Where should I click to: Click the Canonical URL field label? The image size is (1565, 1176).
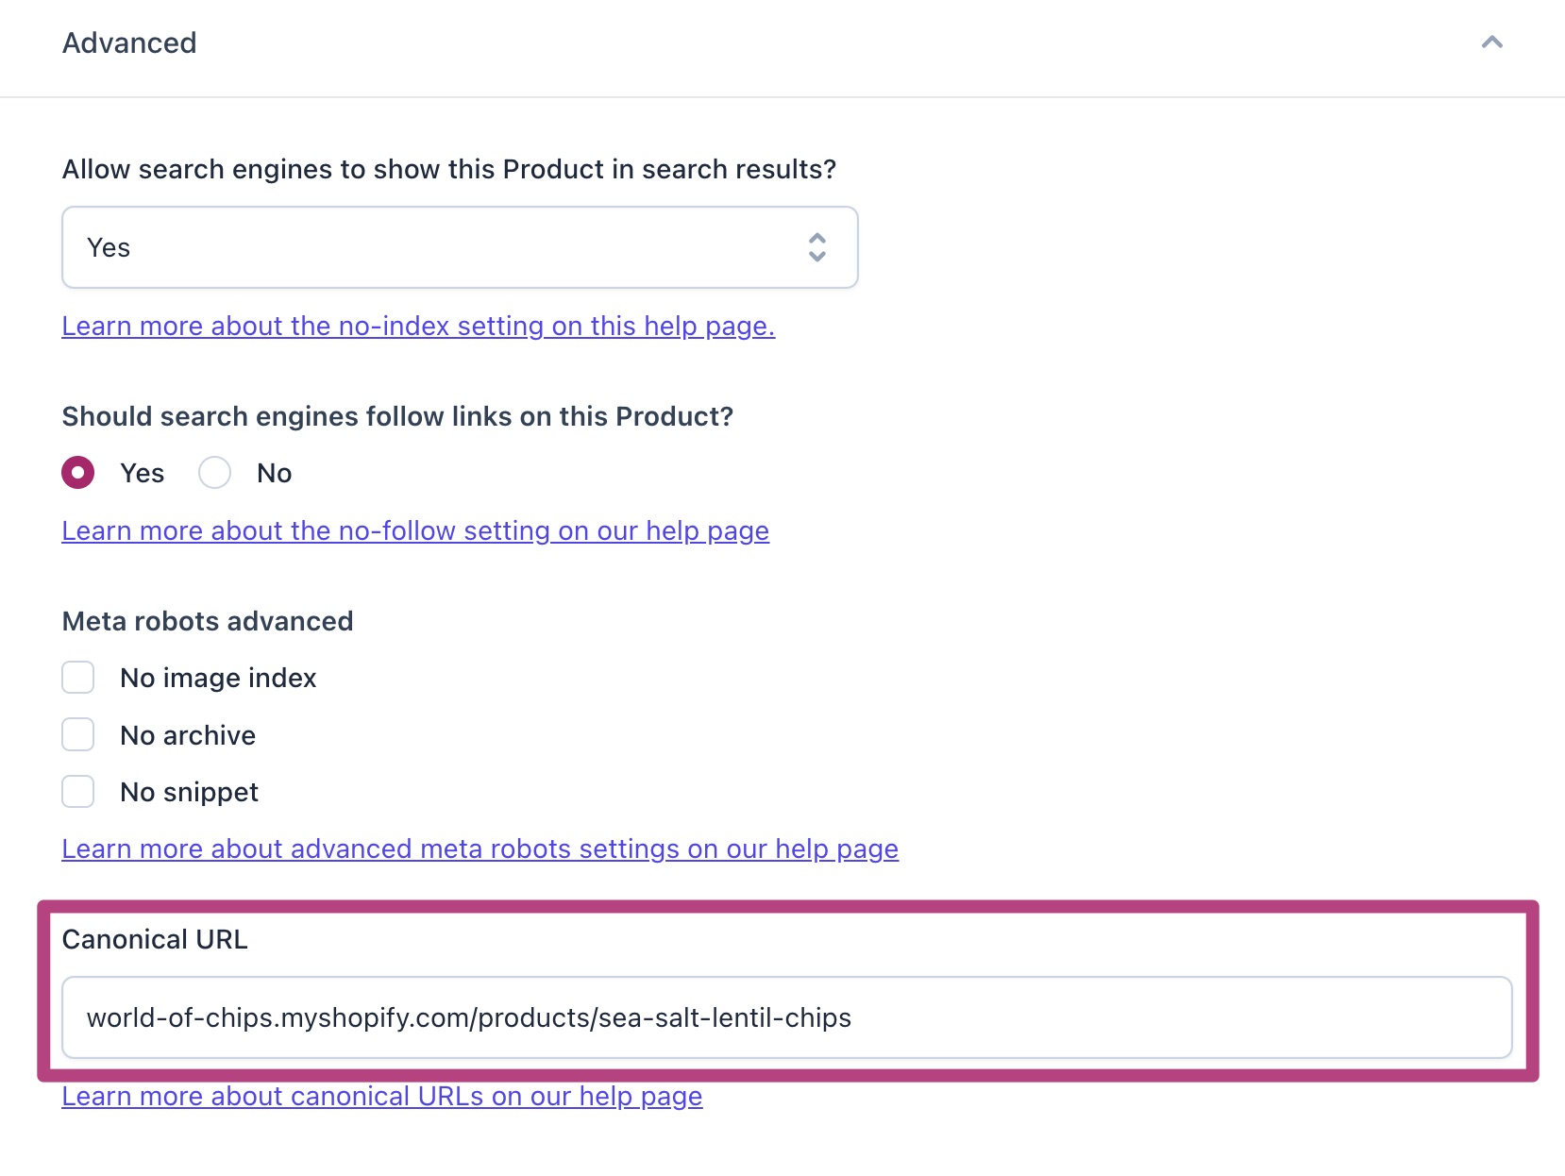pyautogui.click(x=155, y=939)
